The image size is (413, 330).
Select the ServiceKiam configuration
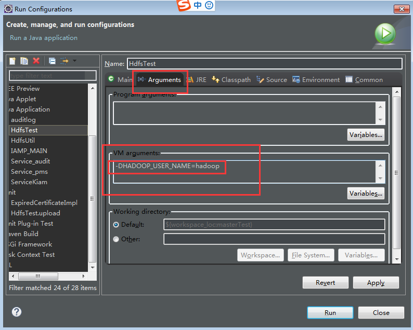pyautogui.click(x=29, y=182)
